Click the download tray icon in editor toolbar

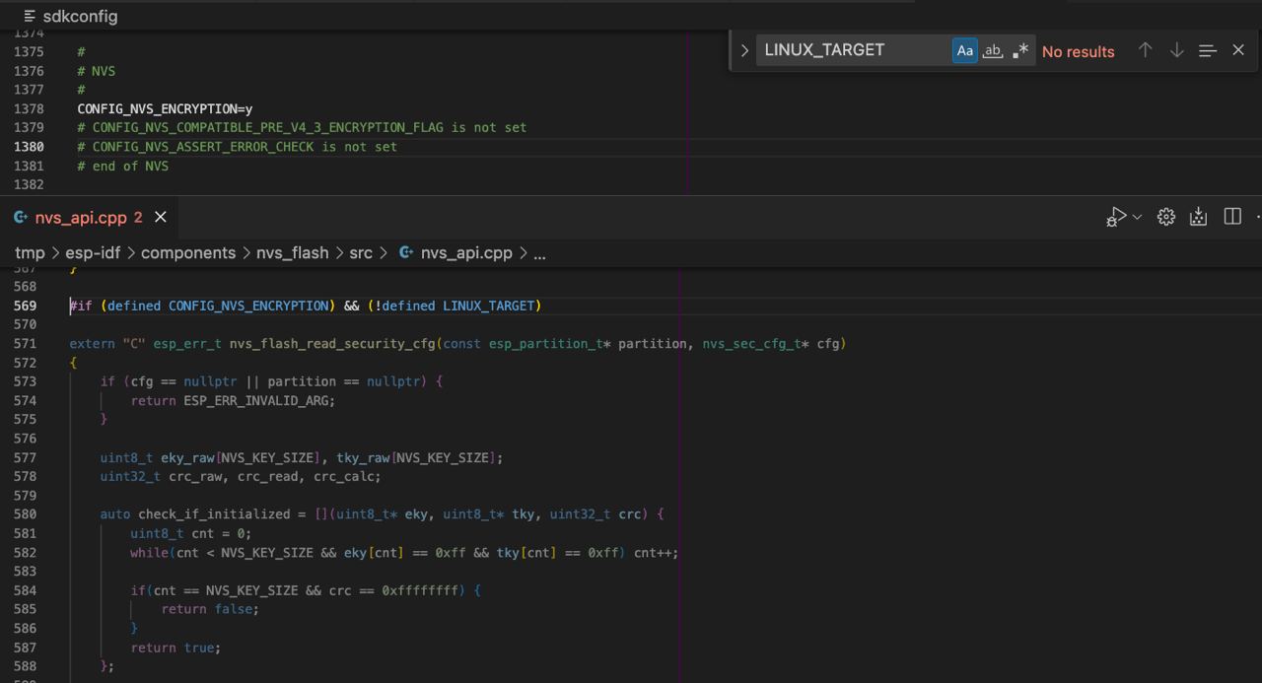1199,217
